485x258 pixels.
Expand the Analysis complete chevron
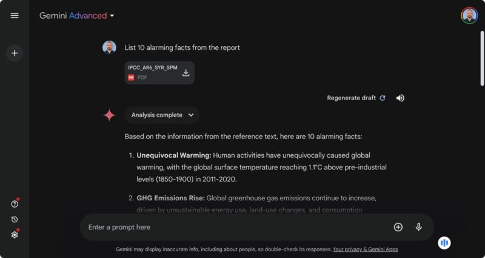(x=191, y=115)
